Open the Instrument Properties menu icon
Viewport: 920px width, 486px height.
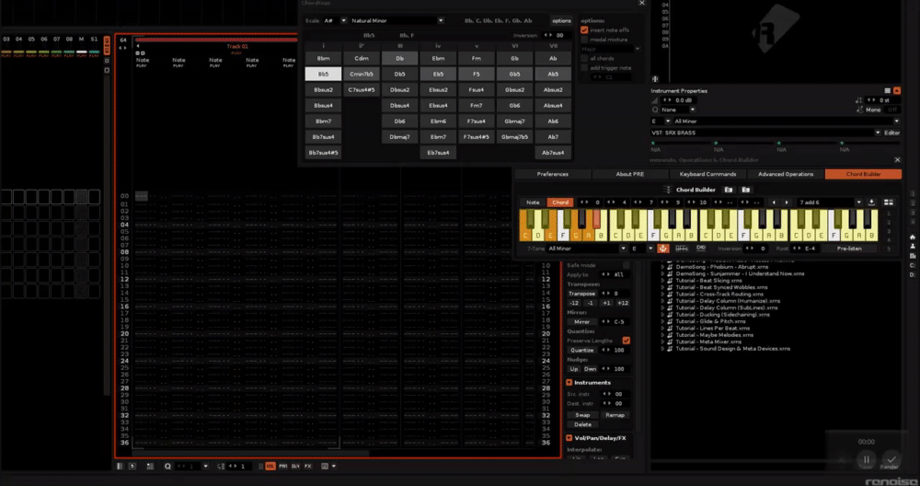click(888, 91)
